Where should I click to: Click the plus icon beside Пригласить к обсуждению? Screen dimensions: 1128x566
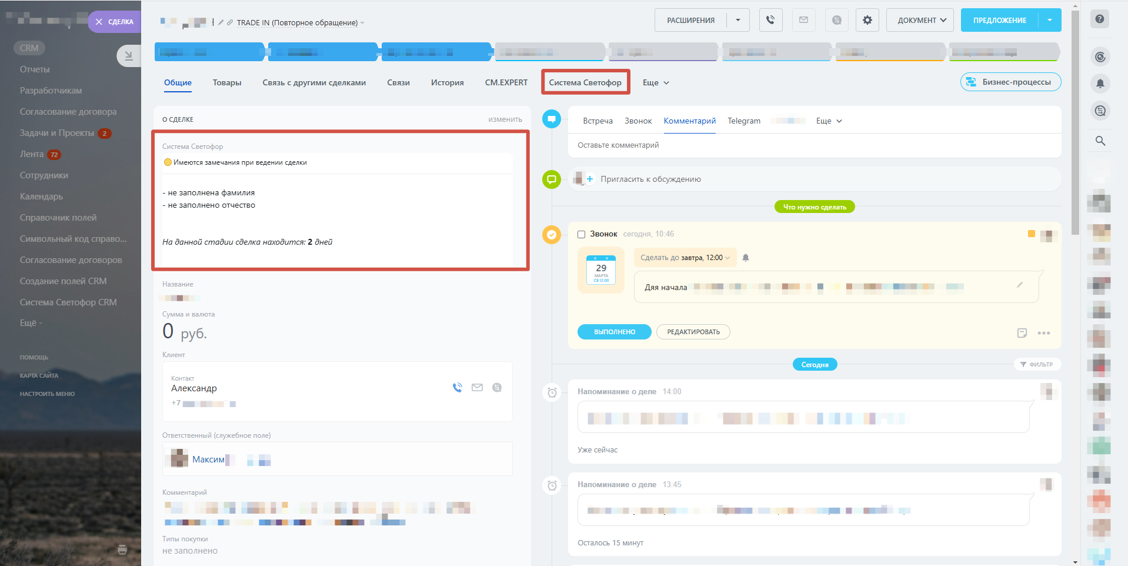coord(590,179)
